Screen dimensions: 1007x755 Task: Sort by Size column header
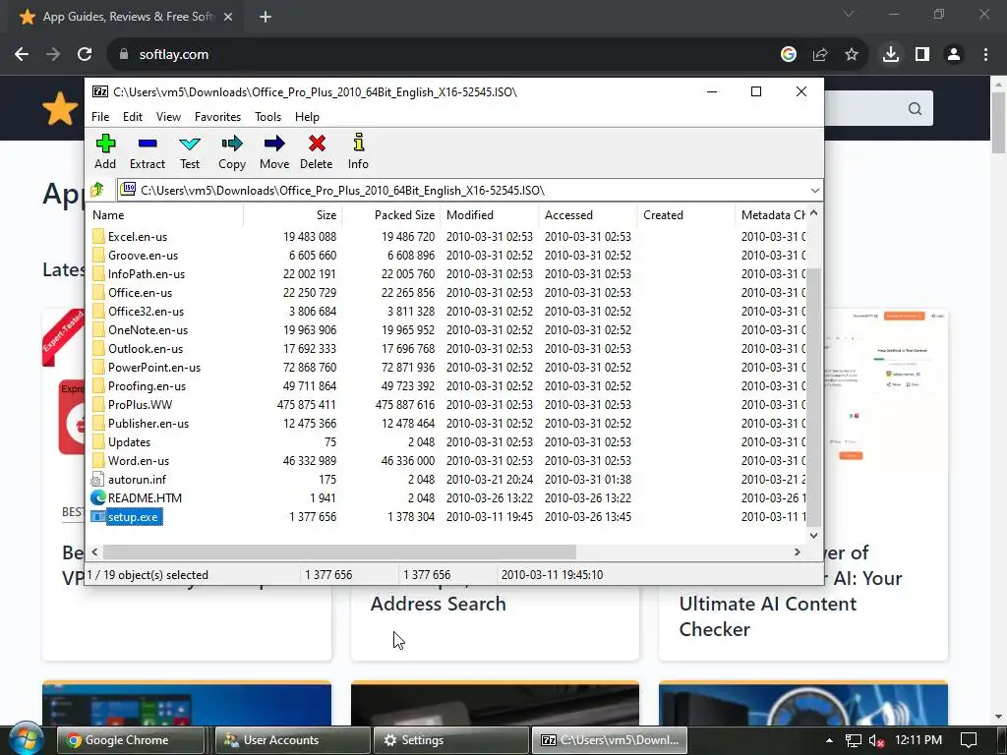(x=292, y=215)
